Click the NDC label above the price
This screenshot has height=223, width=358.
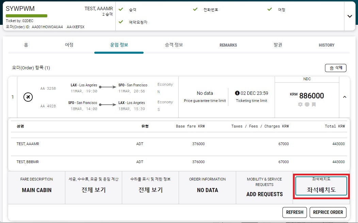click(x=307, y=79)
